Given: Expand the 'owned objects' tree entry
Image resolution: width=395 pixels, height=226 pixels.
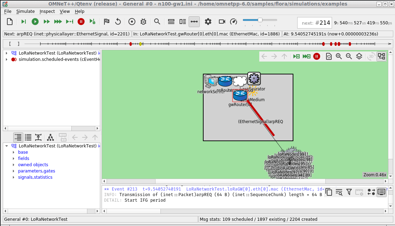Looking at the screenshot, I should 14,164.
